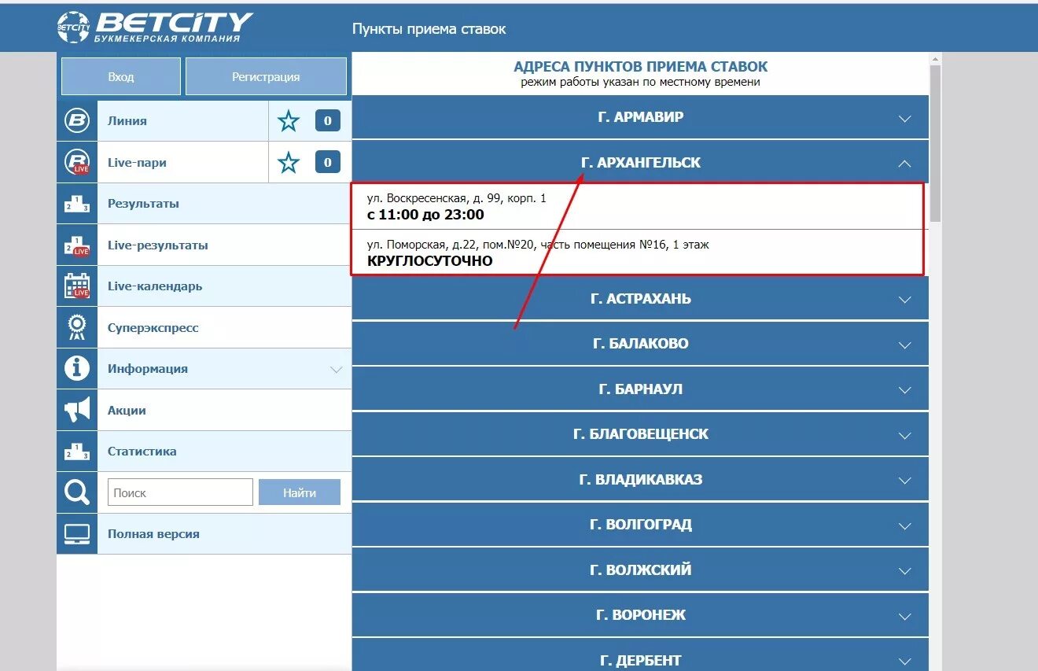Click the Г. Воронеж header text
The height and width of the screenshot is (671, 1038).
pos(641,615)
